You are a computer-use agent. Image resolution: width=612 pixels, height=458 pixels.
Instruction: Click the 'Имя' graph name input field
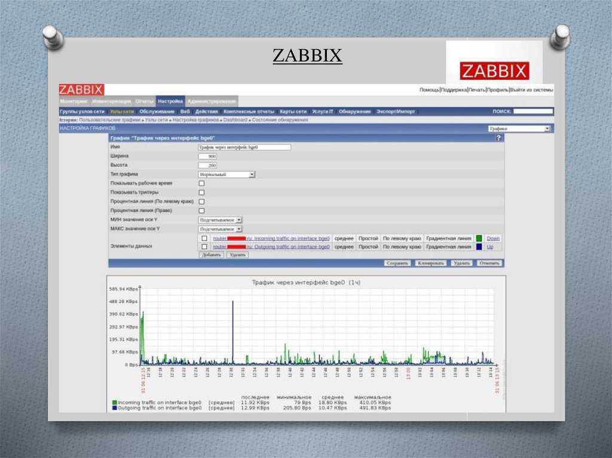pyautogui.click(x=244, y=147)
